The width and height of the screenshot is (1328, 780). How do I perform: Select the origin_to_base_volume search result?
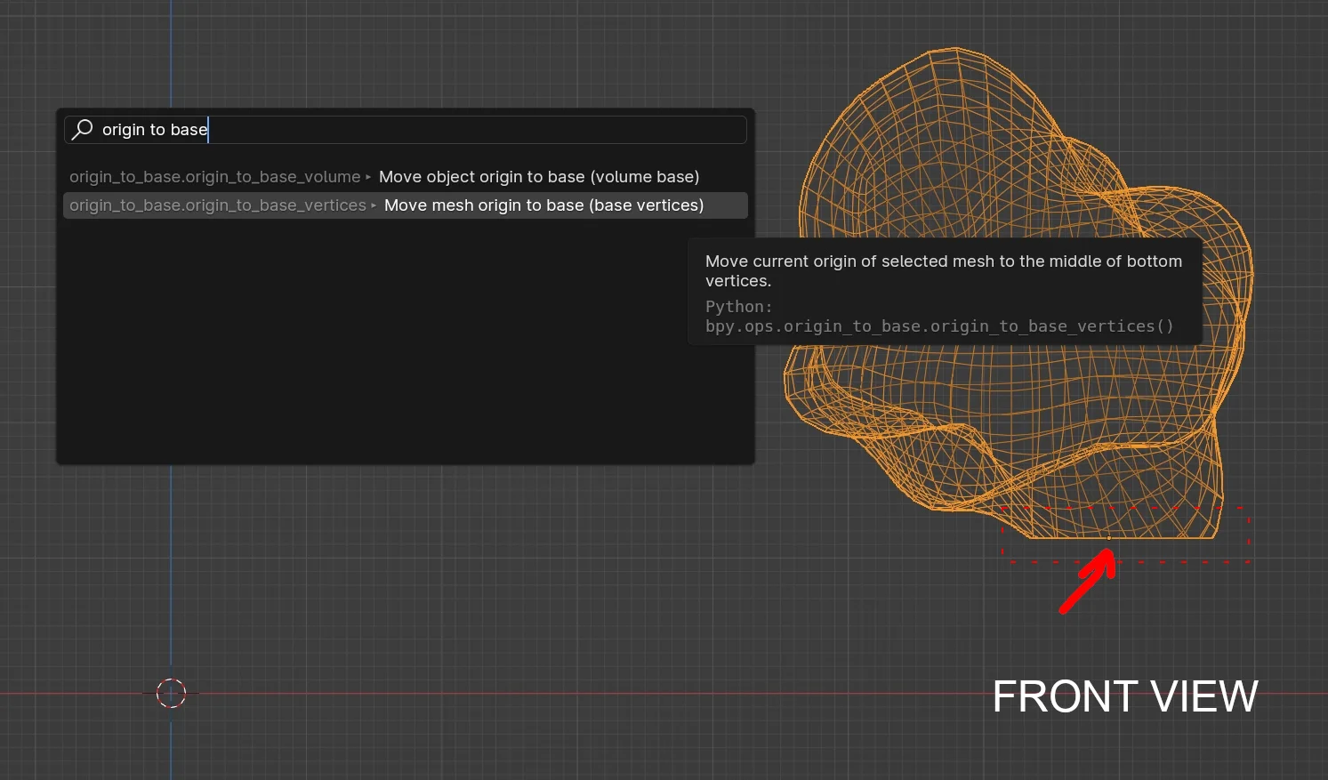click(405, 176)
